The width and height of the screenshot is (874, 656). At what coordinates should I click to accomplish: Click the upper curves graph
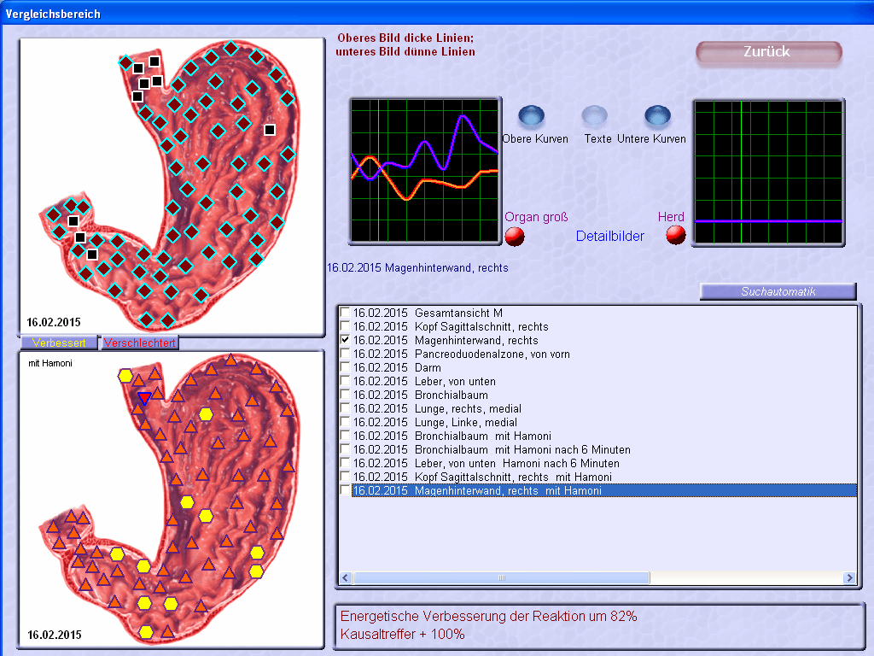[425, 171]
